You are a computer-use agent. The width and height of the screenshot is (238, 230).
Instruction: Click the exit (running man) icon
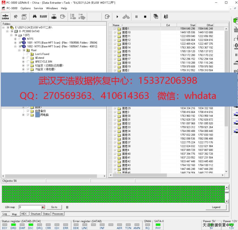point(166,17)
